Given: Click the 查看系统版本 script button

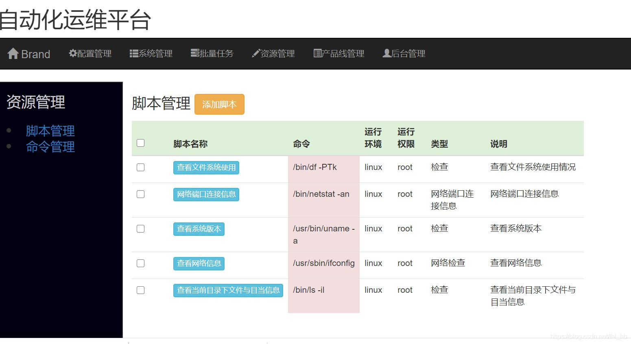Looking at the screenshot, I should point(199,229).
